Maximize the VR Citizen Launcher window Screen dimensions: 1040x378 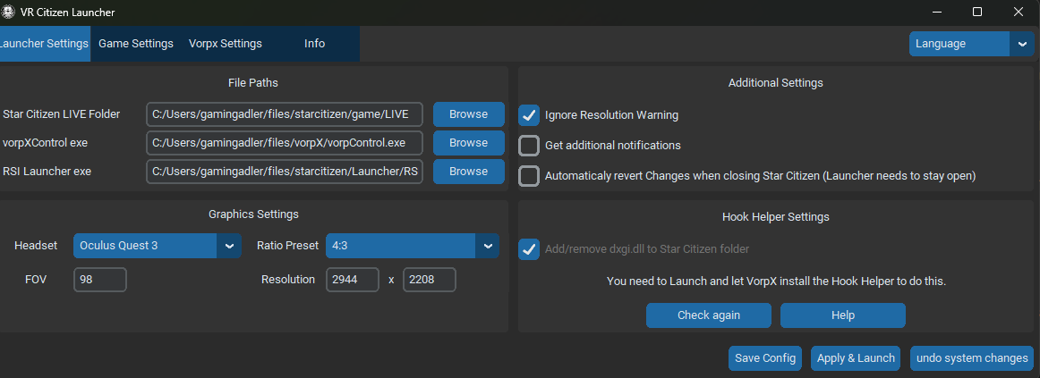[x=977, y=12]
